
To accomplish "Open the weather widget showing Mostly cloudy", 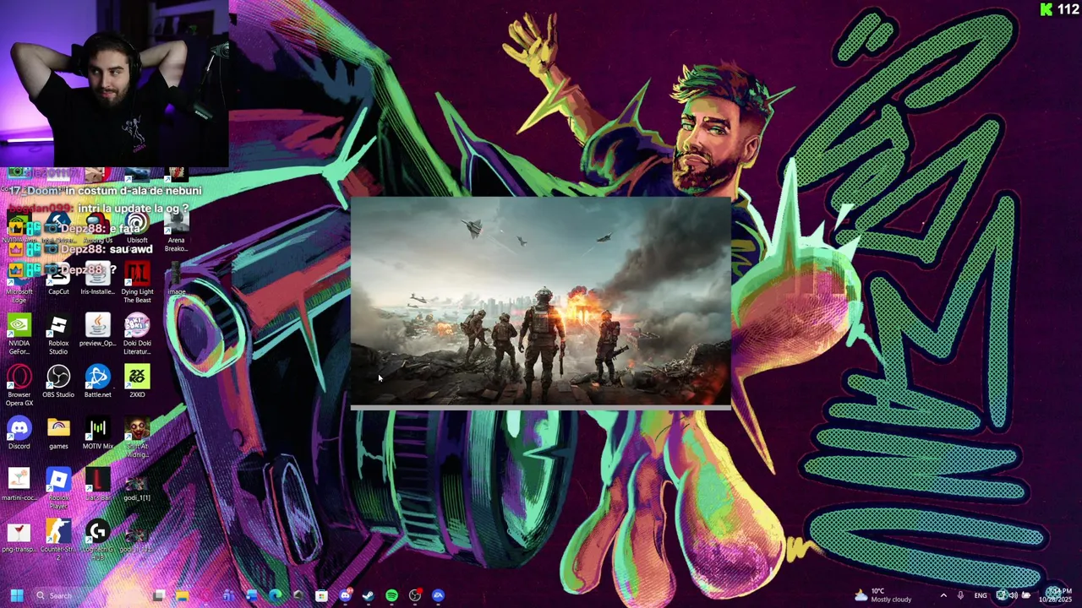I will point(883,595).
